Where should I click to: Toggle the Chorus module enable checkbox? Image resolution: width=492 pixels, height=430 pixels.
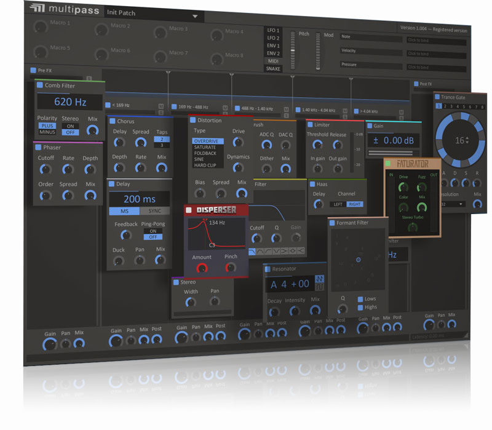point(113,121)
